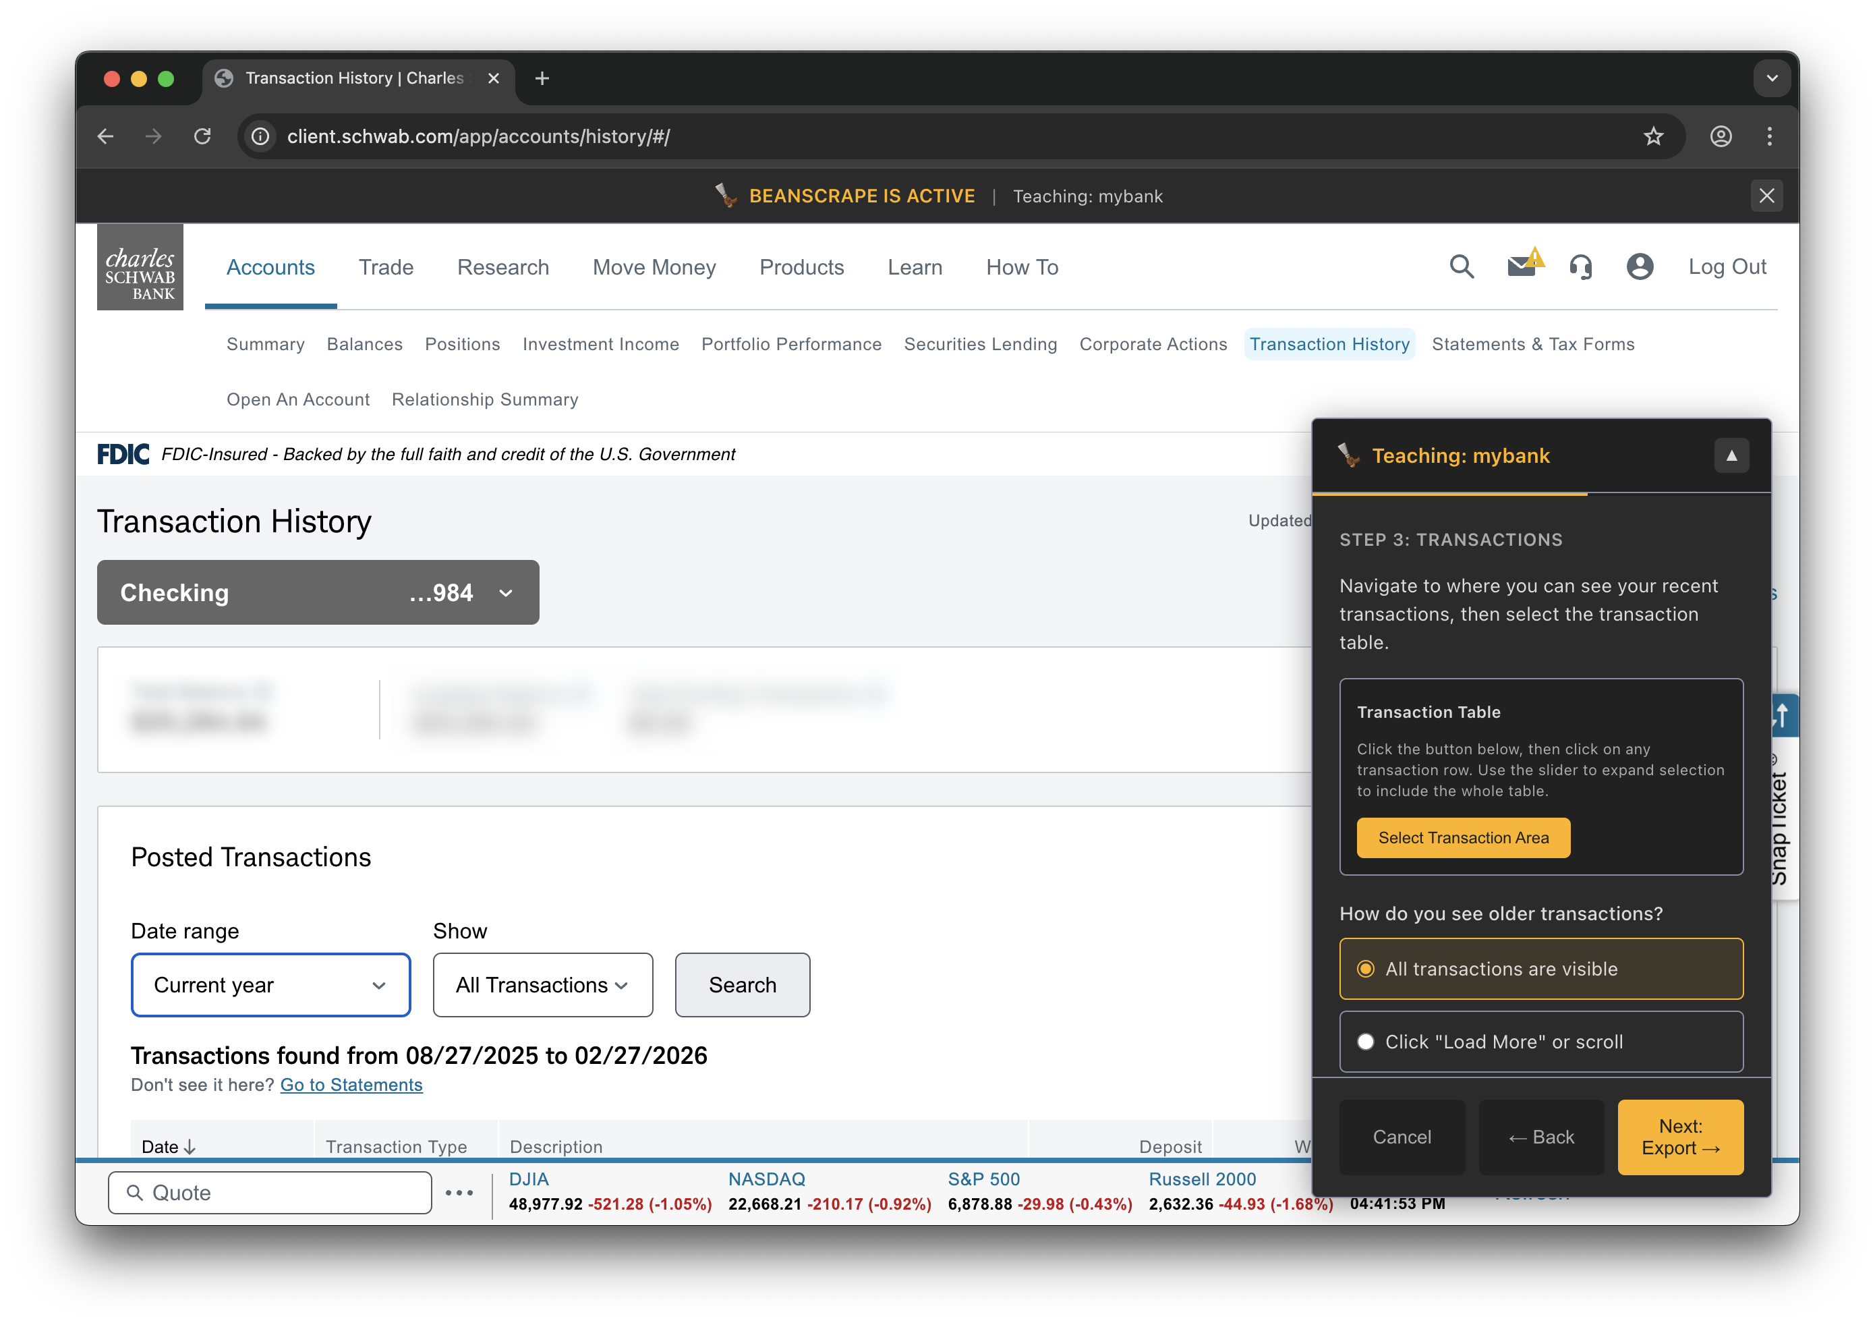Open the Move Money menu

point(654,267)
